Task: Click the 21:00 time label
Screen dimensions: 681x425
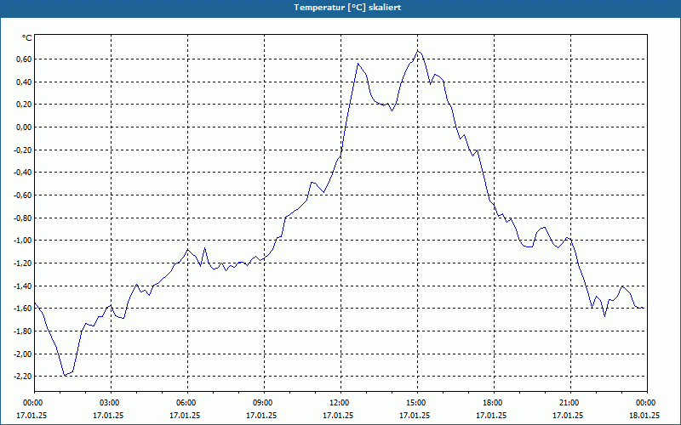Action: click(x=570, y=403)
